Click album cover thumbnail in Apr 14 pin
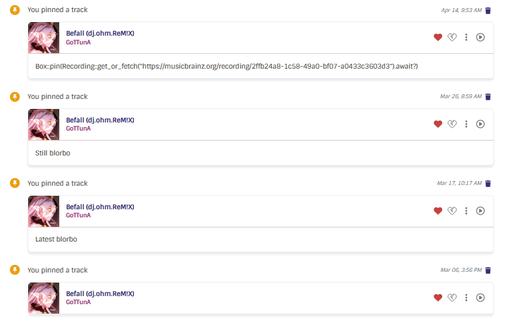The image size is (529, 323). tap(44, 38)
